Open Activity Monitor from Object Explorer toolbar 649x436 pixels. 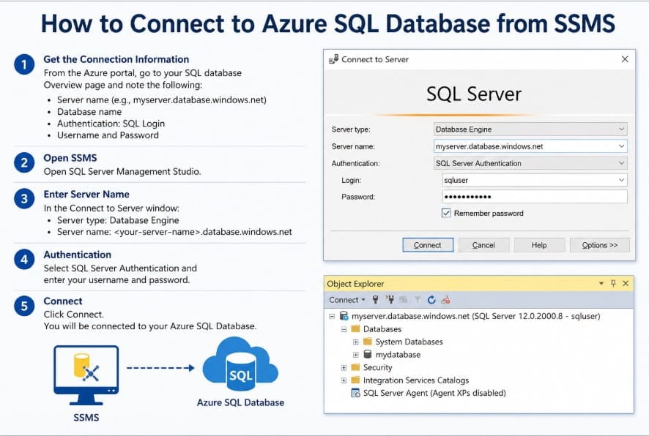tap(445, 300)
